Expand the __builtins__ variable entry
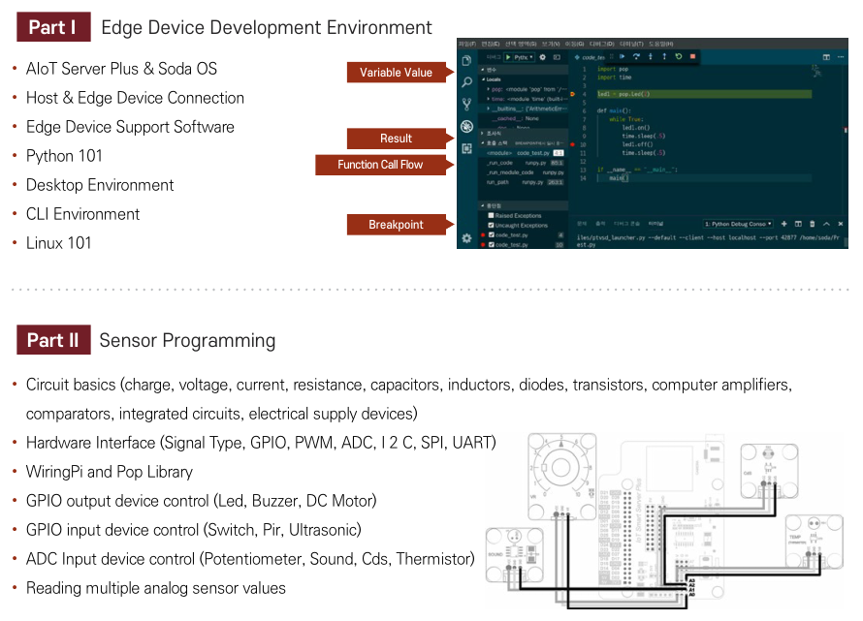The width and height of the screenshot is (863, 621). (x=488, y=109)
